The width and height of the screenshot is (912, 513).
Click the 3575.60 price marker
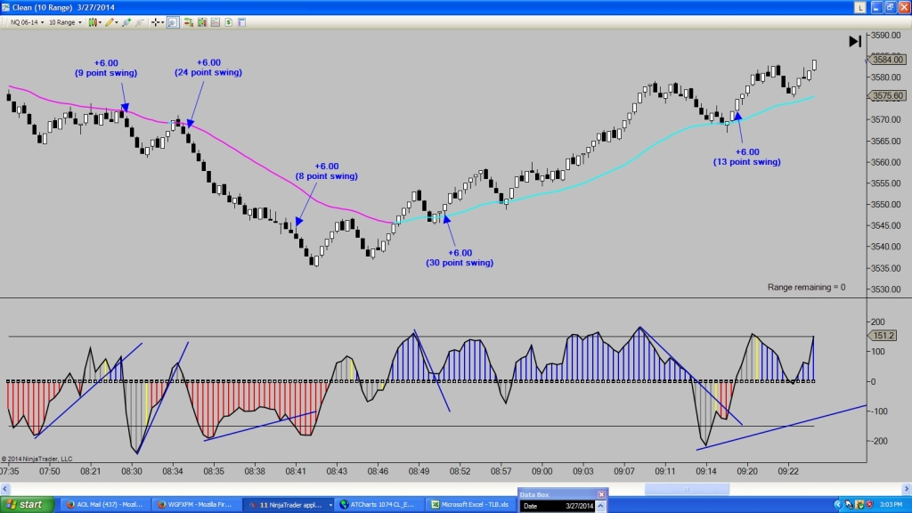pyautogui.click(x=886, y=95)
